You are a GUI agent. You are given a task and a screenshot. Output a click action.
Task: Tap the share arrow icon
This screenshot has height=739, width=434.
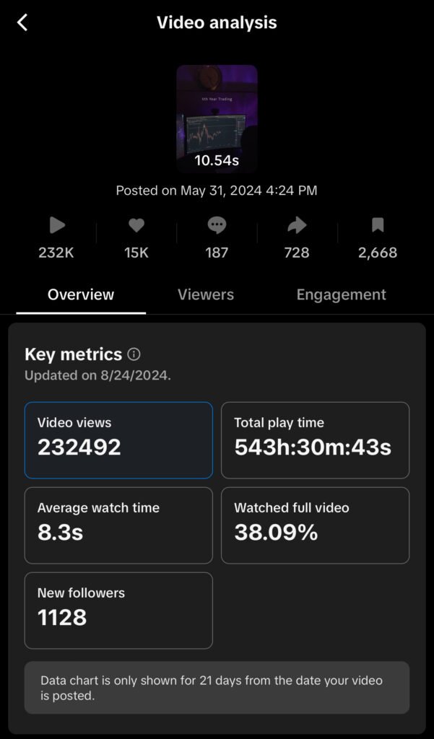pyautogui.click(x=297, y=226)
